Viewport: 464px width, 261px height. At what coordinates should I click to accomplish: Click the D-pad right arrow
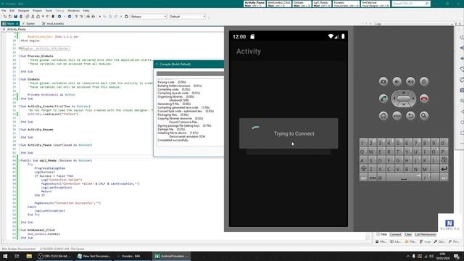[x=413, y=99]
